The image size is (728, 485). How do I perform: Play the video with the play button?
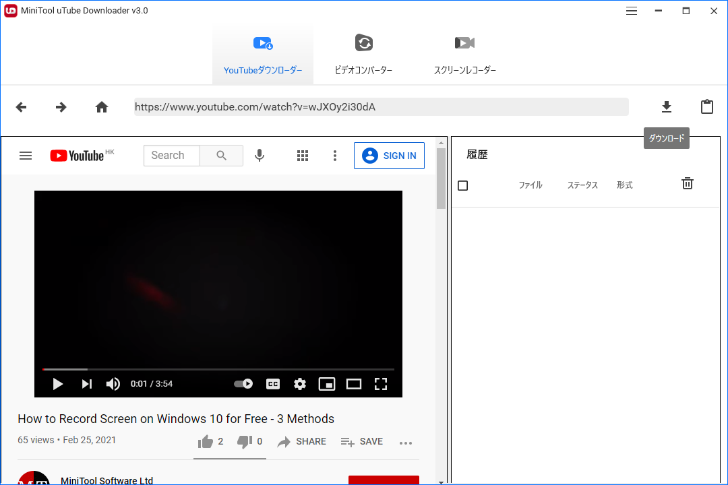57,384
